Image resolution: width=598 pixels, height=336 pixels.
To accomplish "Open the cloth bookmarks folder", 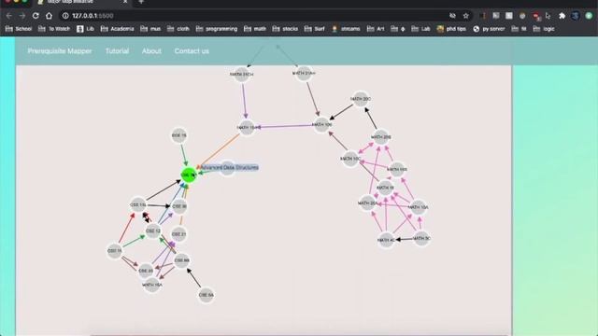I will tap(178, 29).
